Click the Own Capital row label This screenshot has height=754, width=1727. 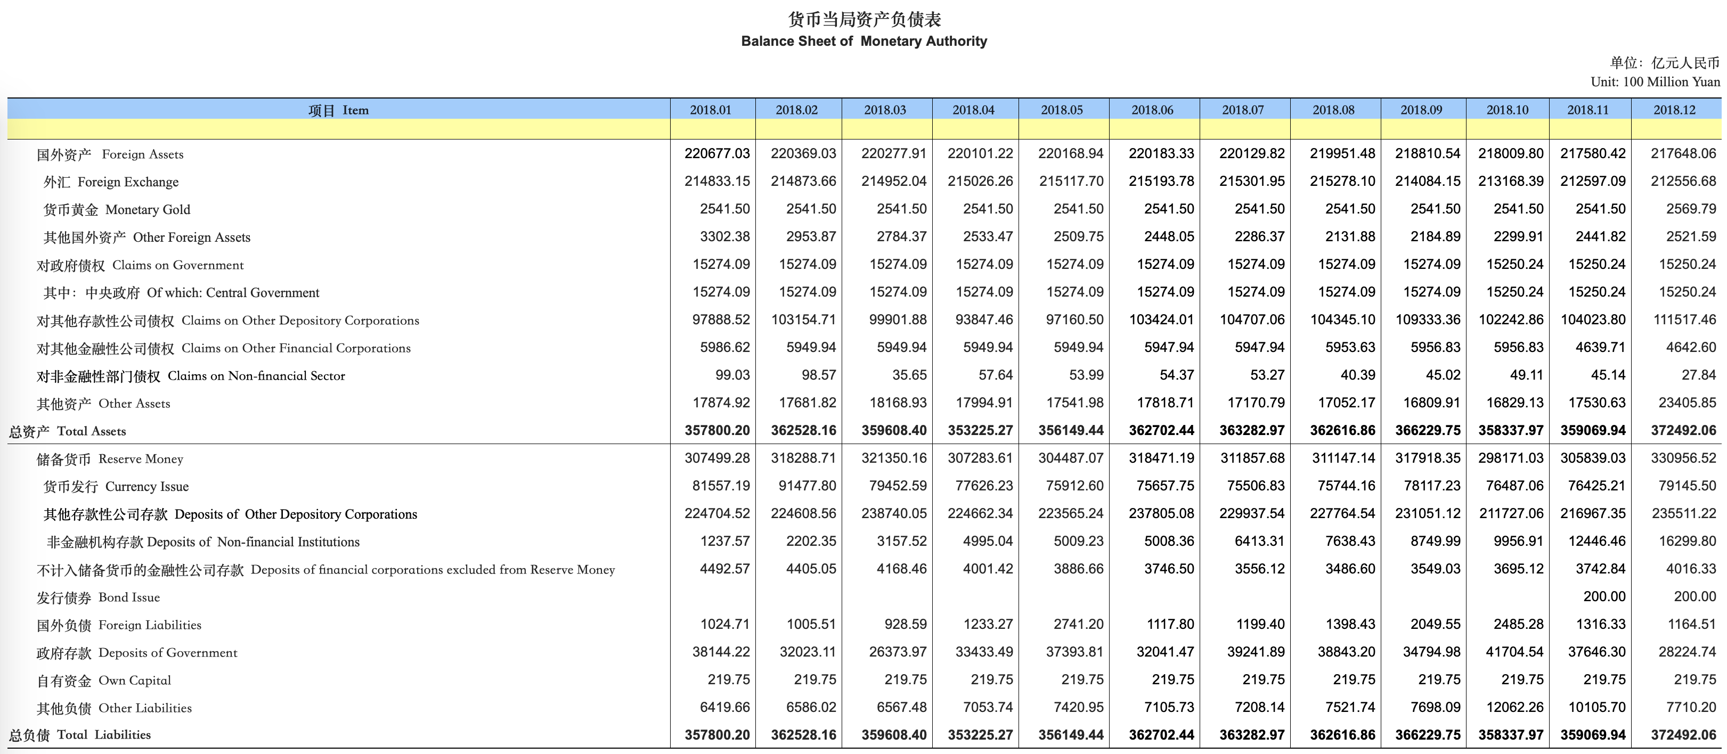pyautogui.click(x=104, y=681)
